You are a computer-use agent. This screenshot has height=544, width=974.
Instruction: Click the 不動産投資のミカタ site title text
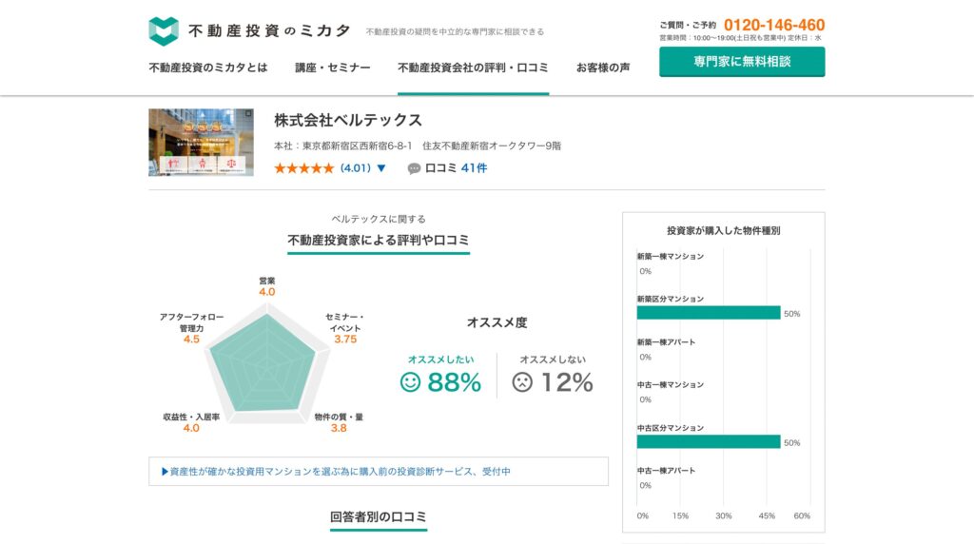[x=269, y=31]
